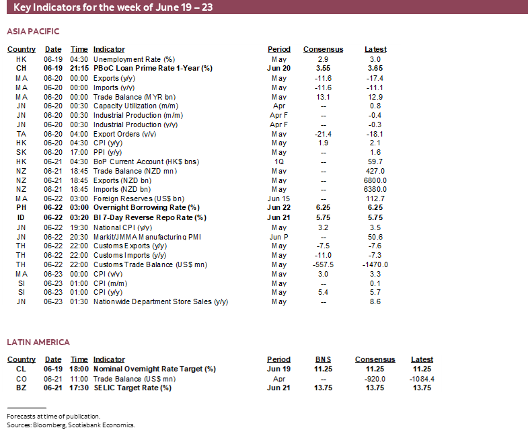Click Nominal Overnight Rate Target (%) indicator
528x432 pixels.
click(155, 369)
